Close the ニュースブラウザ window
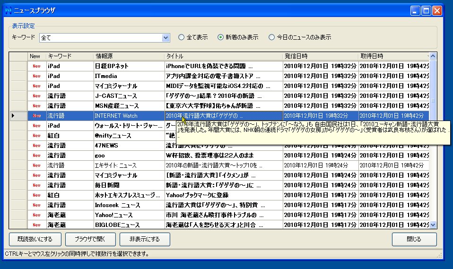 click(x=437, y=11)
